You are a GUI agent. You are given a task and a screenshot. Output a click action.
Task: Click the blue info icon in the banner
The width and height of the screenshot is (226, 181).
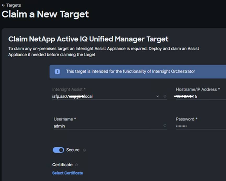point(57,72)
